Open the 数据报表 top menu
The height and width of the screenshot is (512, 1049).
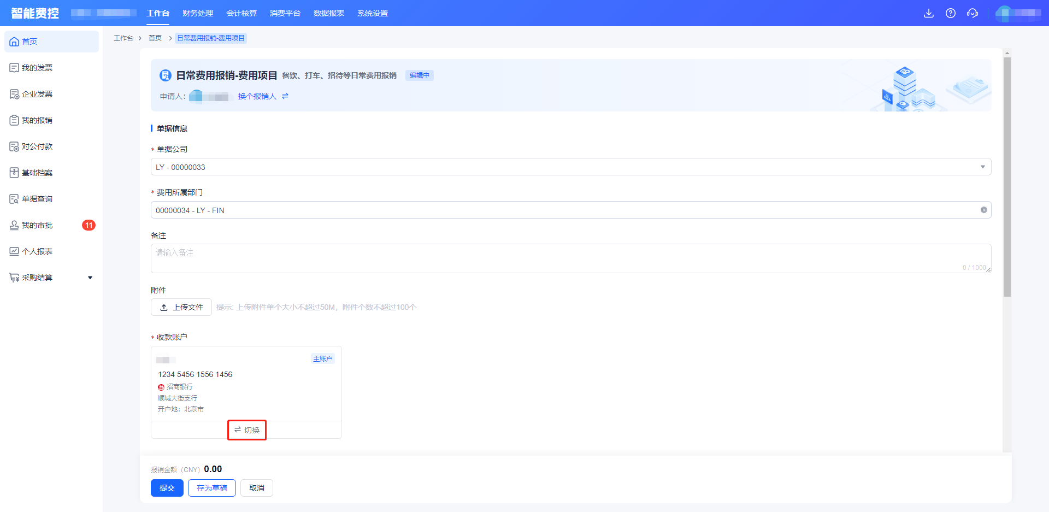click(329, 13)
